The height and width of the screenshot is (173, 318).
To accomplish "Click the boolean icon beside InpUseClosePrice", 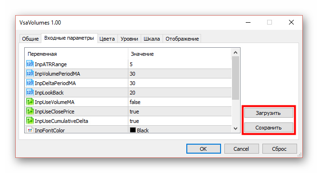I will coord(30,111).
